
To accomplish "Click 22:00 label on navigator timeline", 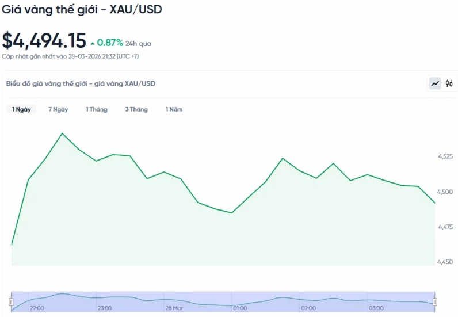I will point(37,308).
